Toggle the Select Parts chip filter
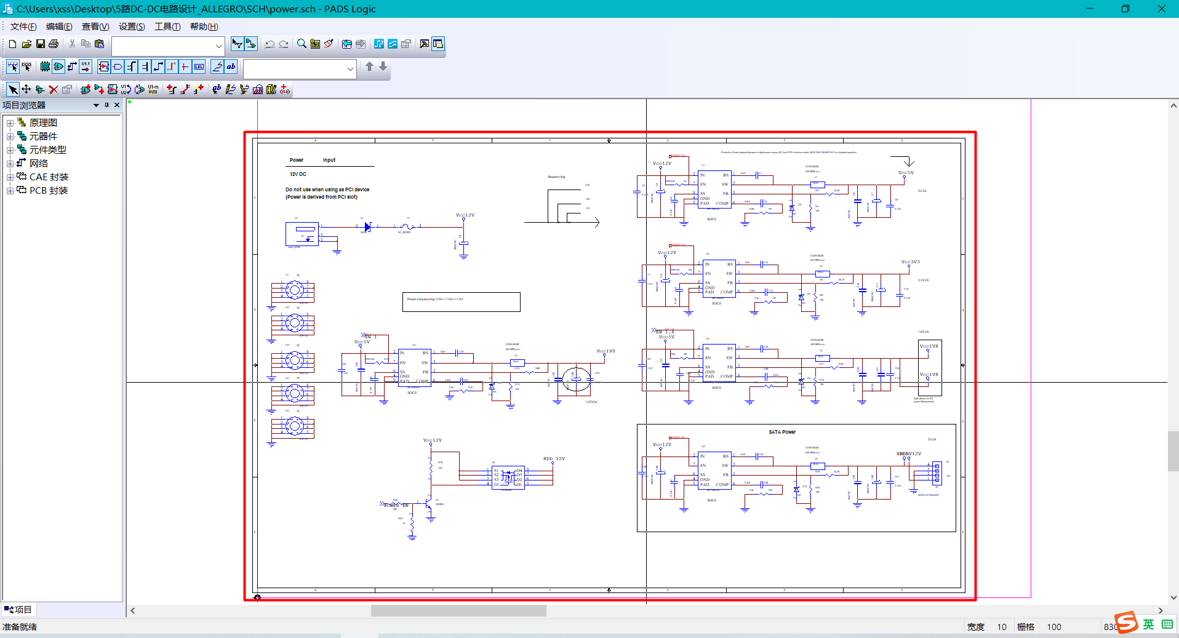Image resolution: width=1179 pixels, height=638 pixels. [x=45, y=66]
